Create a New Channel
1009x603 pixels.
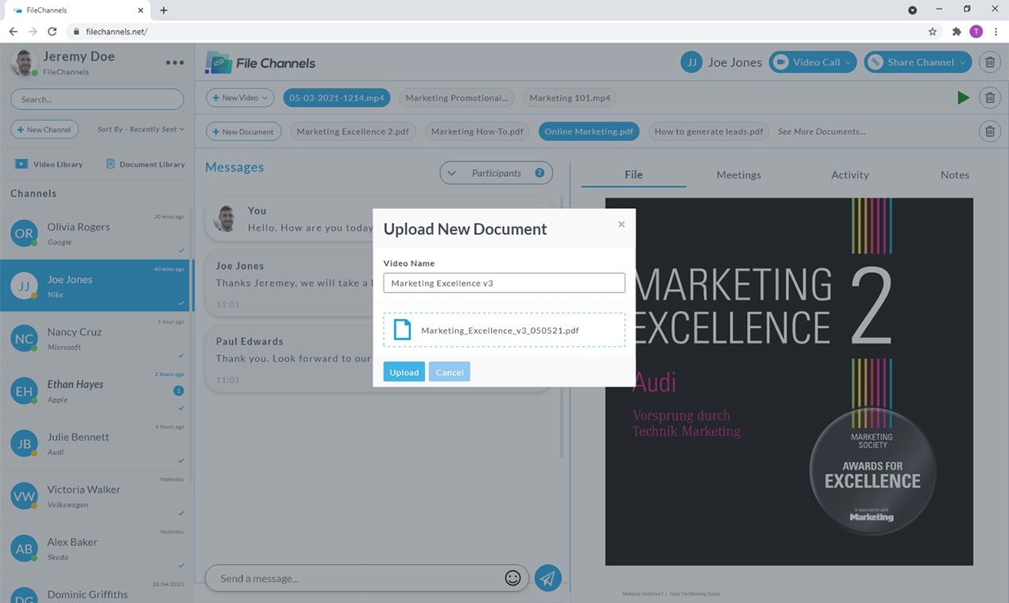click(44, 129)
